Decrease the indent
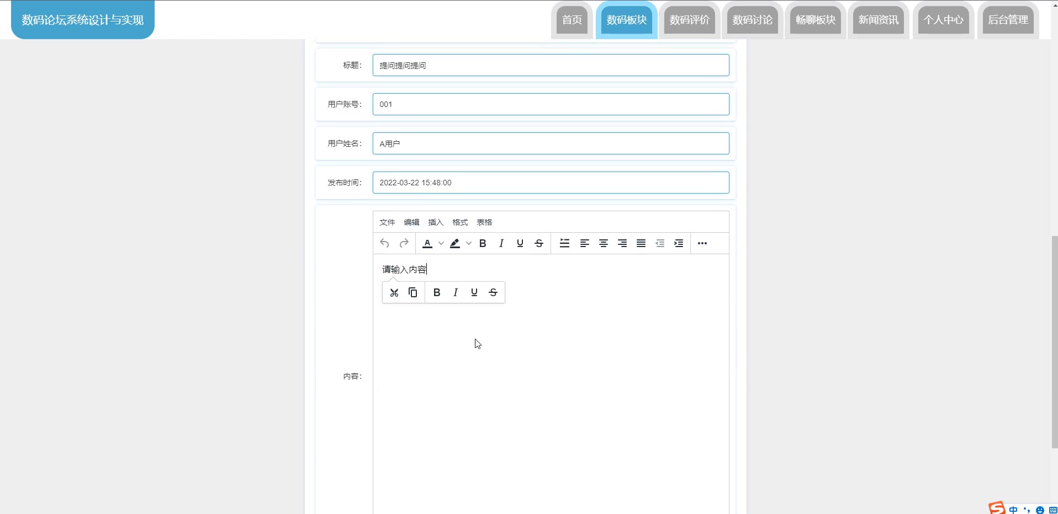The width and height of the screenshot is (1058, 514). pyautogui.click(x=660, y=243)
